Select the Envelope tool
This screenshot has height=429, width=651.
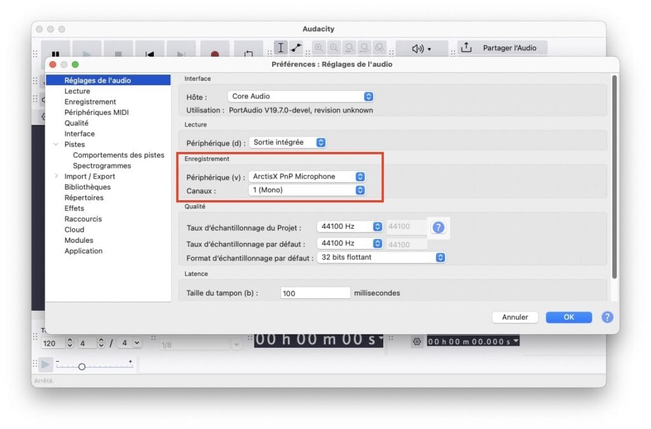coord(296,48)
